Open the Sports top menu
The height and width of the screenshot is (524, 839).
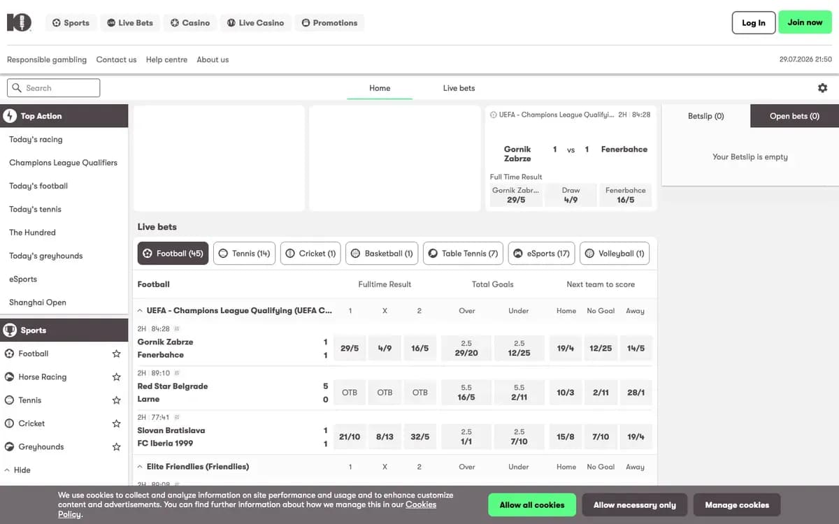tap(71, 23)
